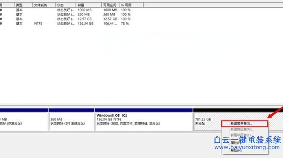
Task: Sort by the % 可用 column header
Action: tap(131, 5)
